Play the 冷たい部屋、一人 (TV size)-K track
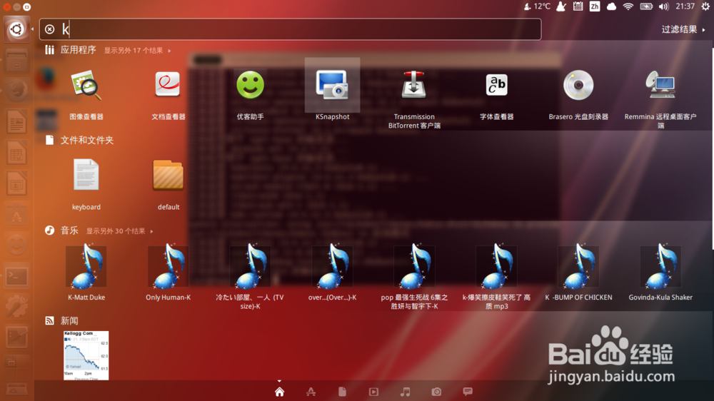The width and height of the screenshot is (714, 401). [250, 266]
